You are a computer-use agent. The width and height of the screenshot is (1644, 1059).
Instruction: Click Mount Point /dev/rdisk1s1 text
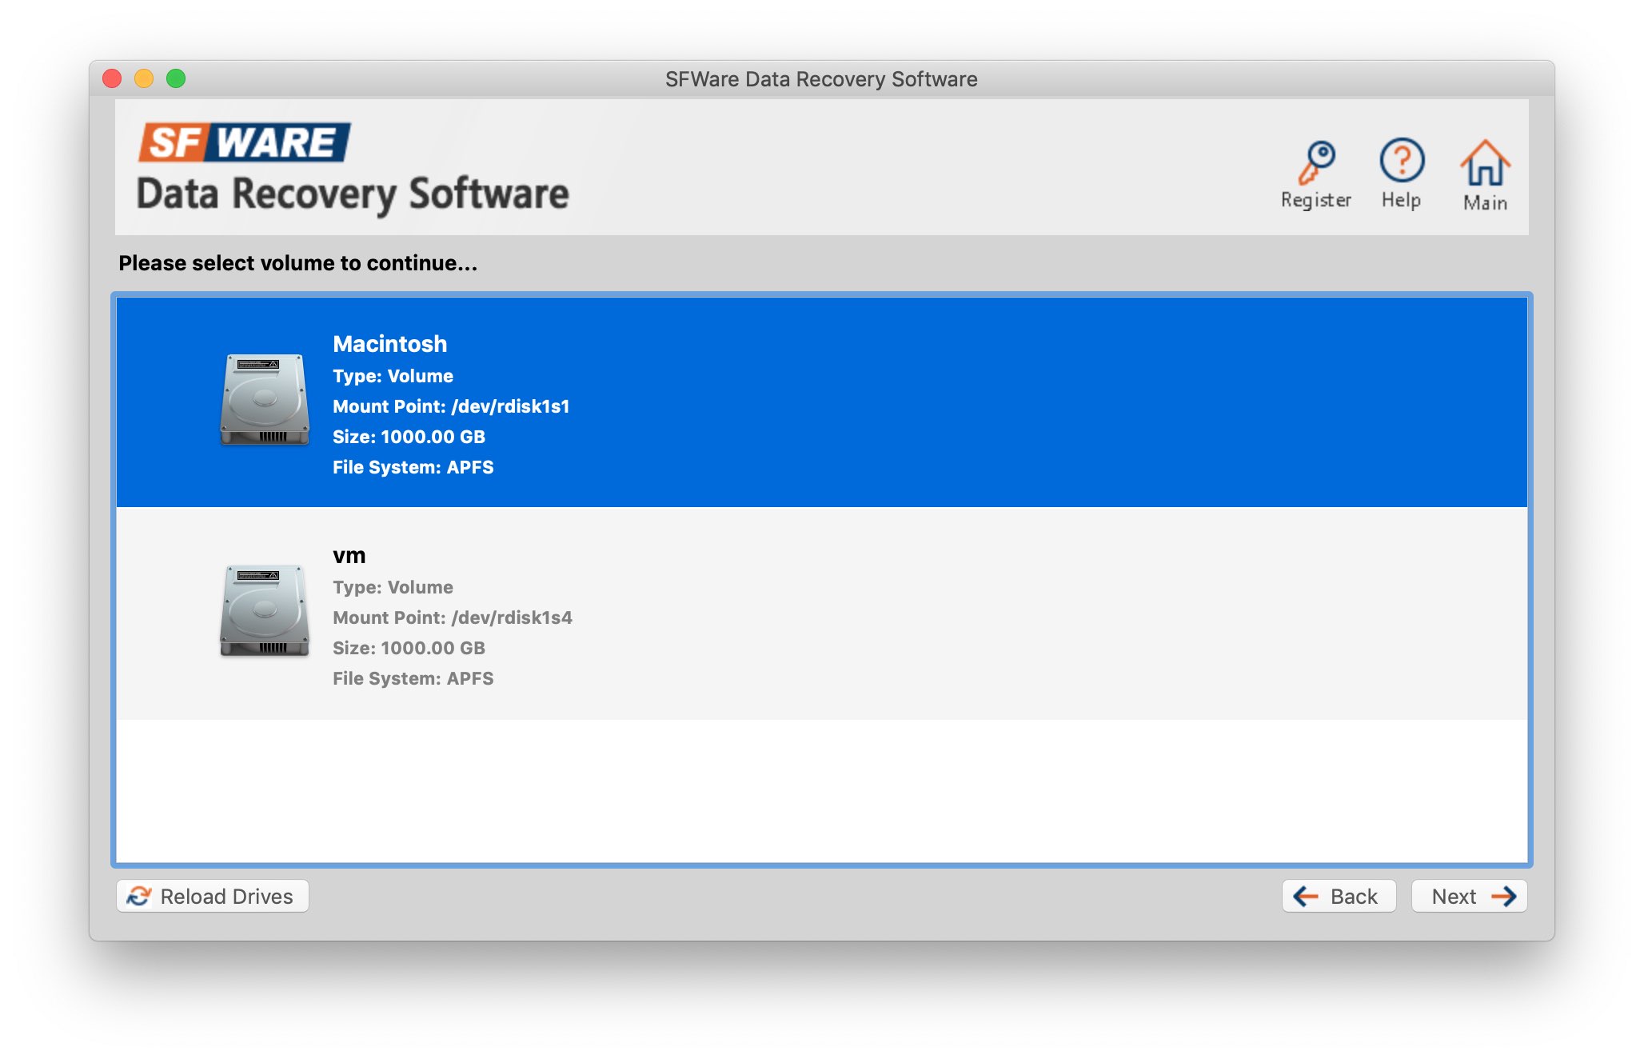click(x=451, y=406)
